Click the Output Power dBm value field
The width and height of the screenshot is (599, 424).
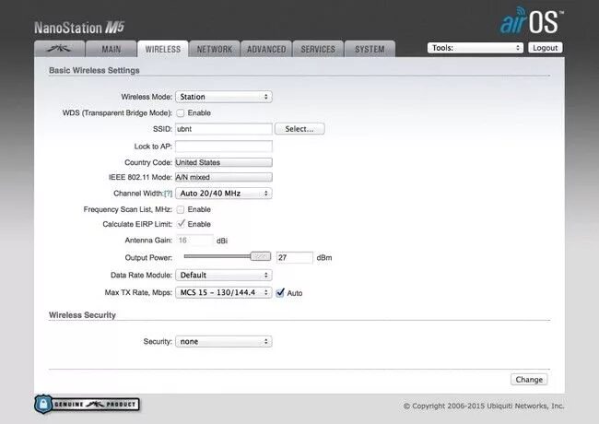tap(295, 257)
